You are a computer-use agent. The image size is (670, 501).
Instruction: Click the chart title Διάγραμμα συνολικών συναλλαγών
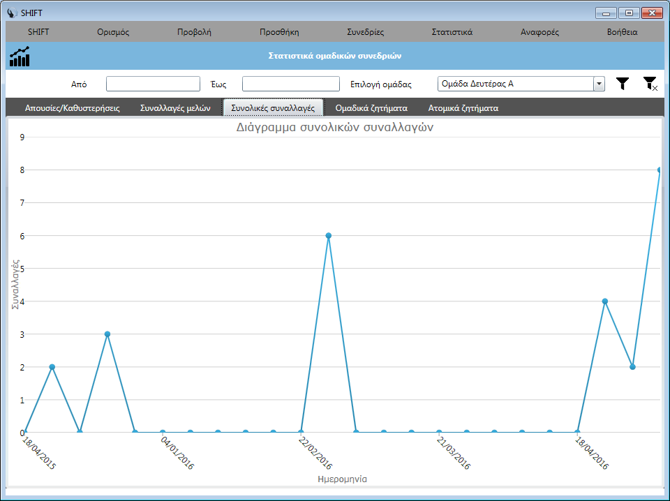[x=334, y=127]
